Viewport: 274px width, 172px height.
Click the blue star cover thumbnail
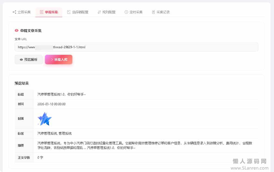pyautogui.click(x=44, y=119)
